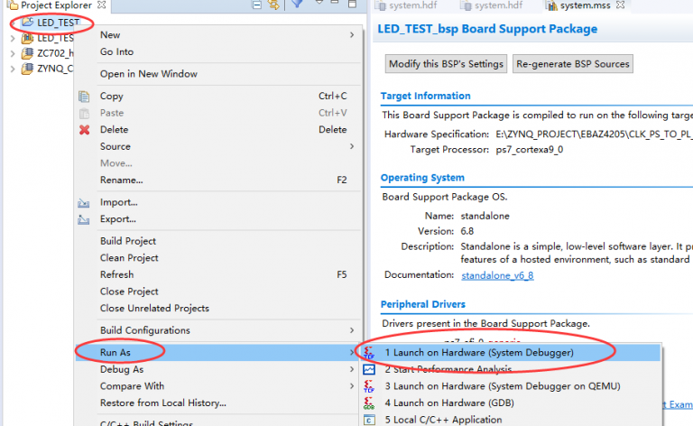The image size is (693, 426).
Task: Expand the LED_TEST bsp tree node
Action: 13,38
